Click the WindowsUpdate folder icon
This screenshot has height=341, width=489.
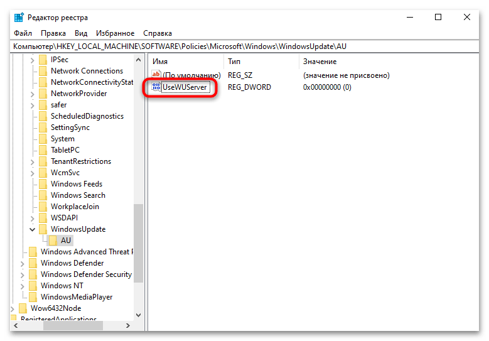pyautogui.click(x=43, y=229)
